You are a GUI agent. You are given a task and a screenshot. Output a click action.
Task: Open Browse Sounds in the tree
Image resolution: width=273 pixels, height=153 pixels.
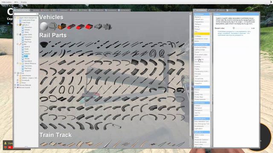coord(25,88)
